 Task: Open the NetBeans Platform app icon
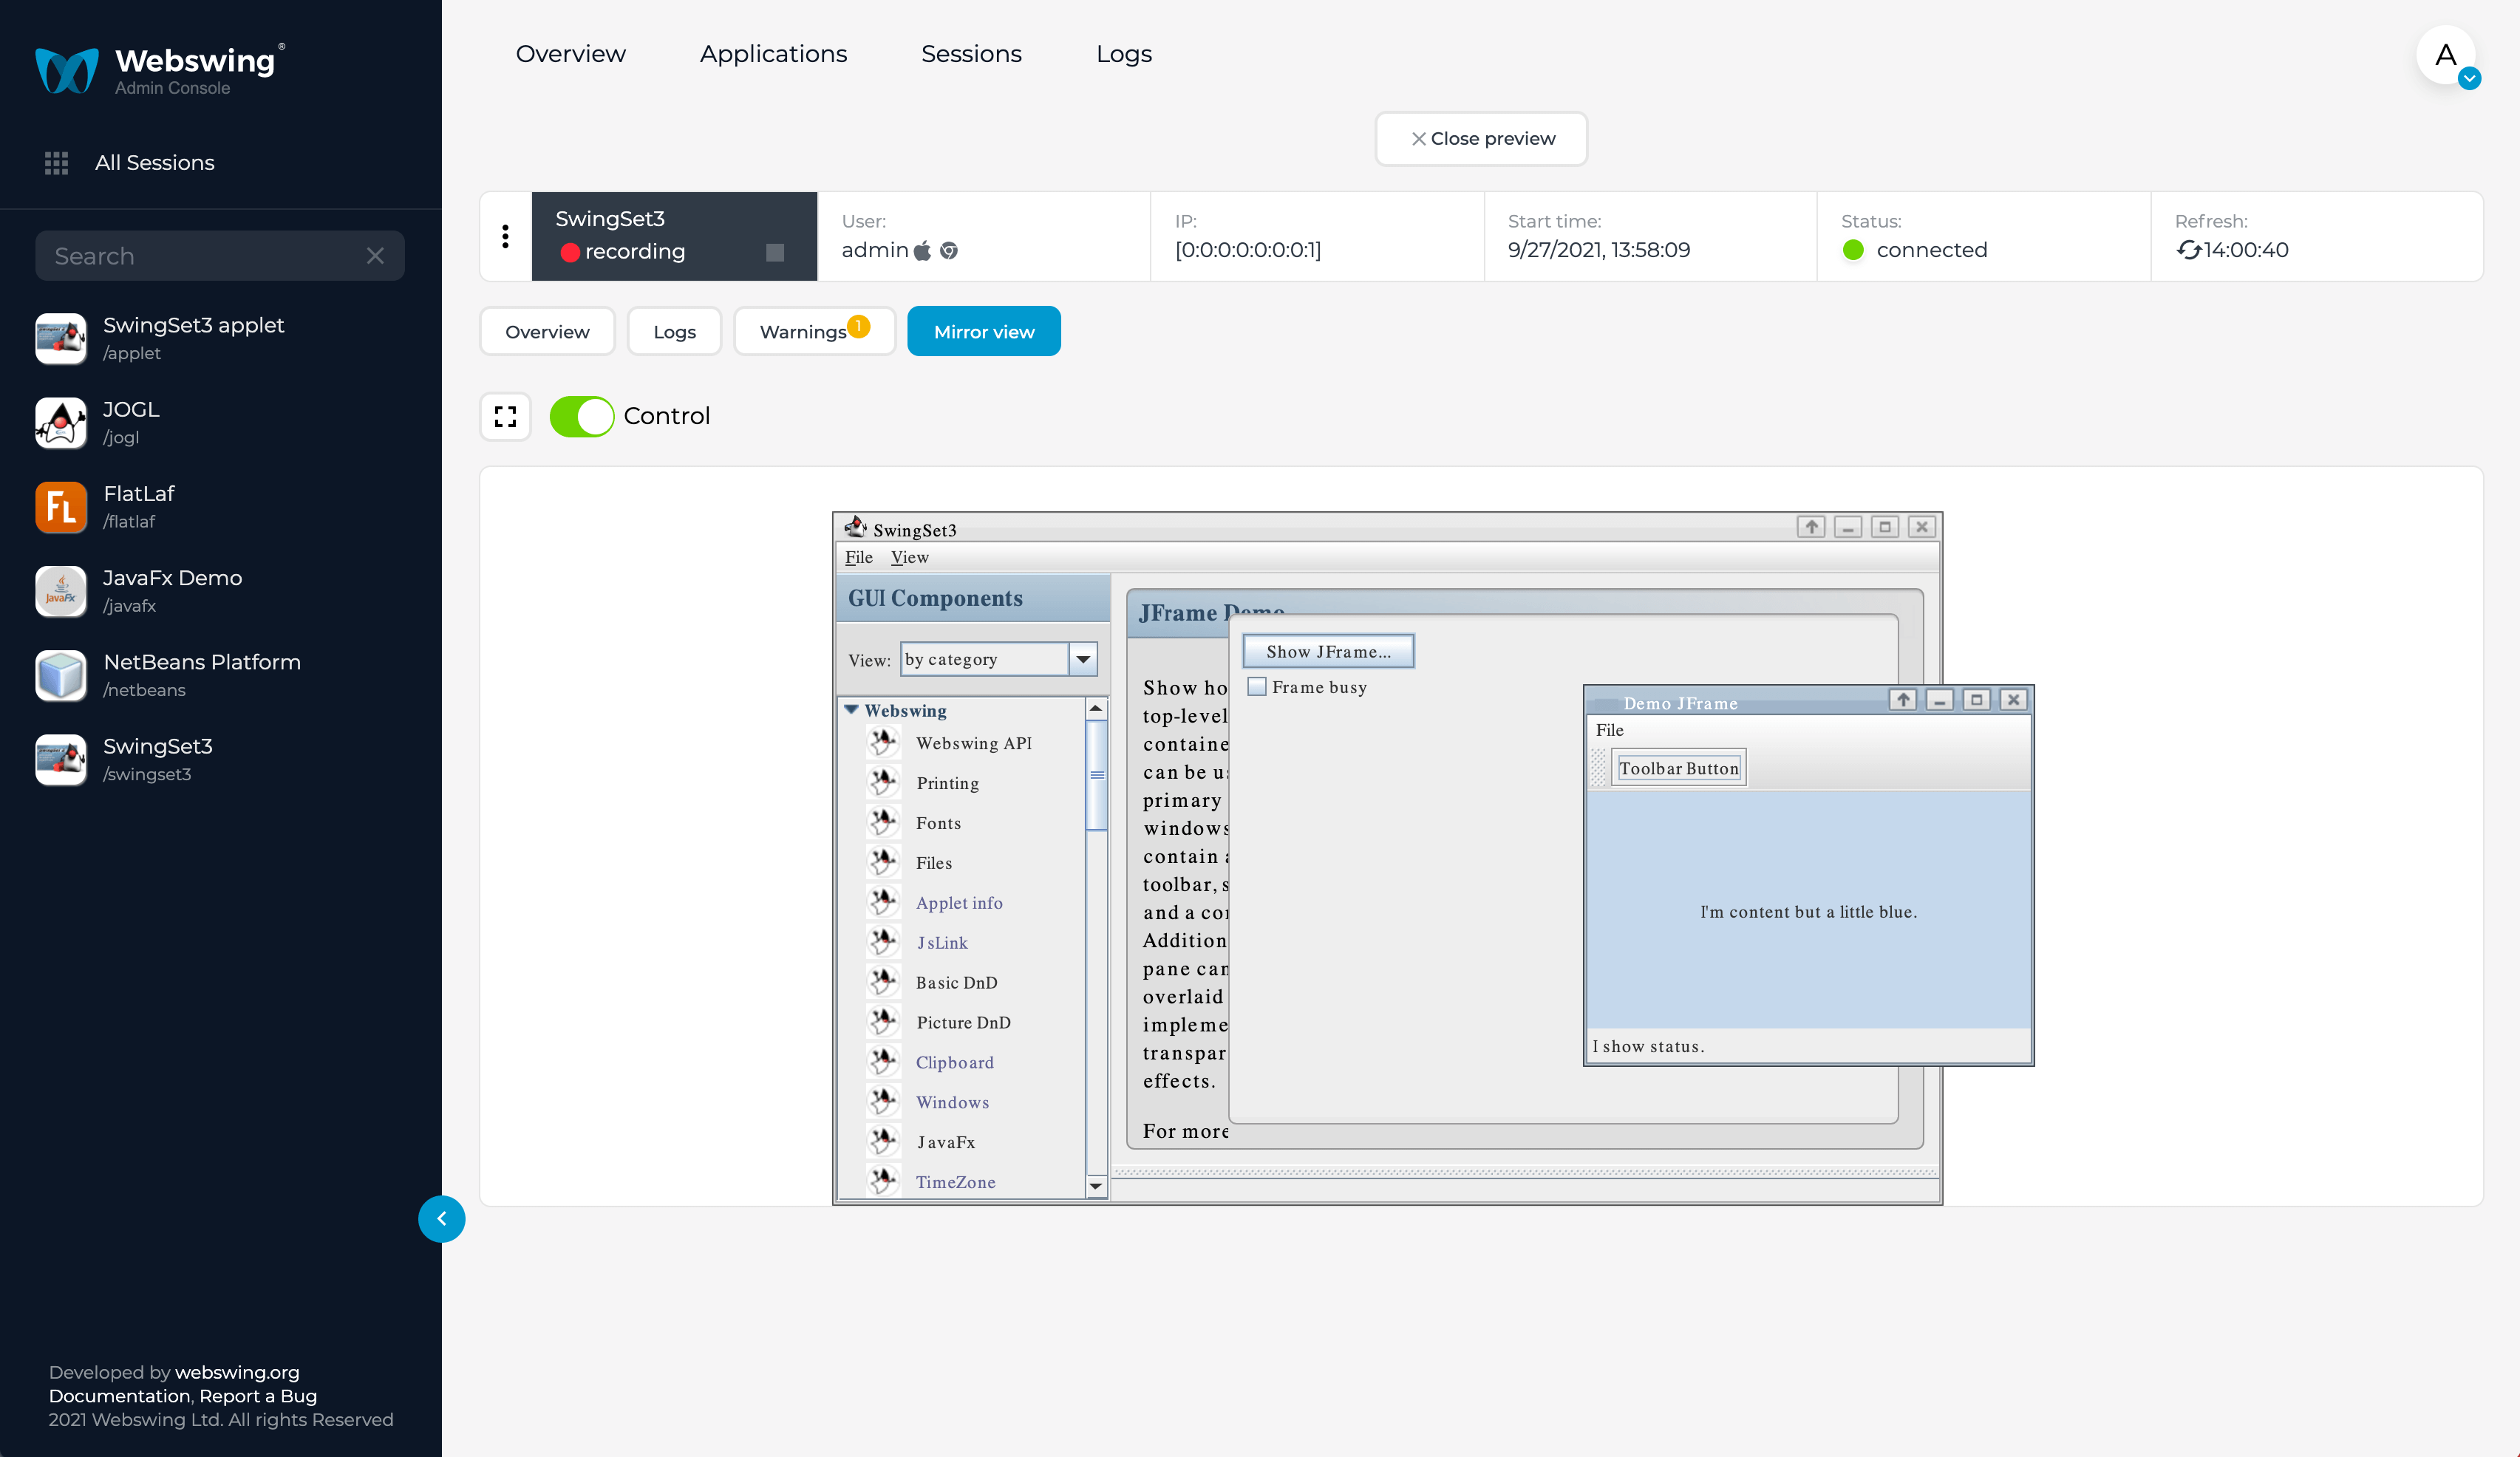(61, 675)
